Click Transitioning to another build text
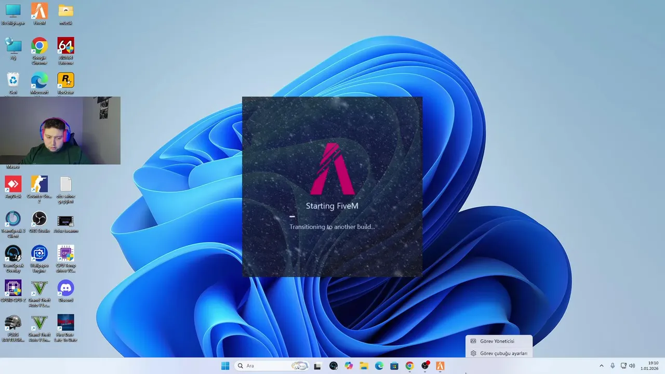The width and height of the screenshot is (665, 374). [x=332, y=227]
